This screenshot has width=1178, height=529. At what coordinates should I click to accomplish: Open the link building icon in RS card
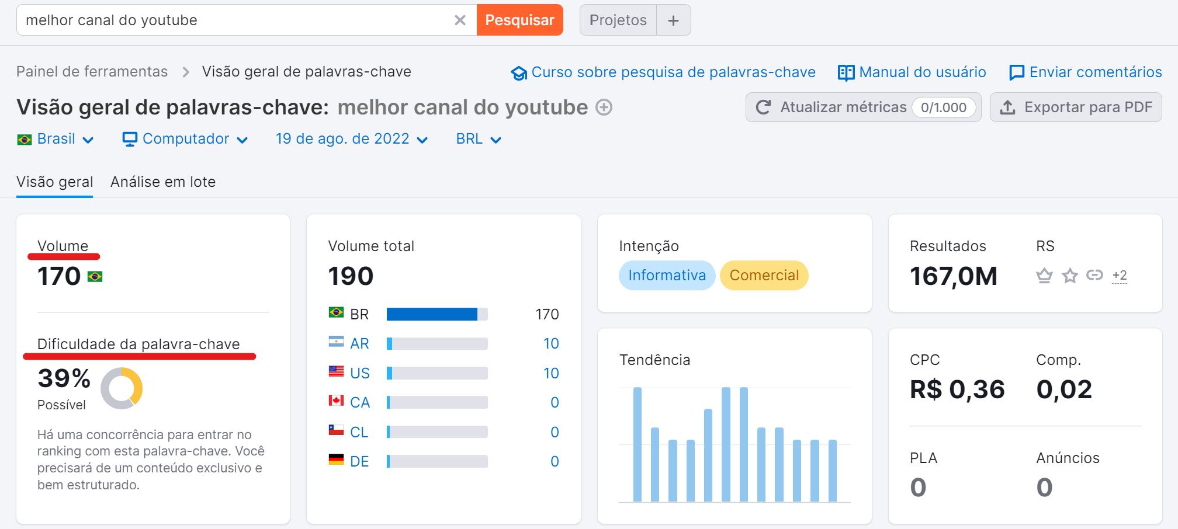pyautogui.click(x=1094, y=276)
